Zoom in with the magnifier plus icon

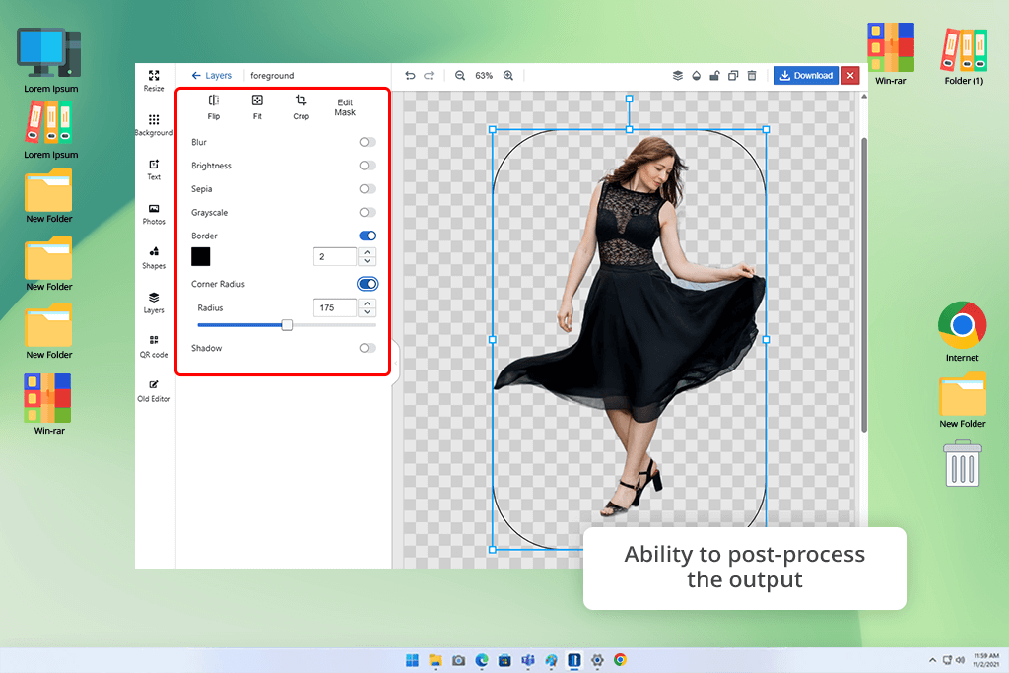pyautogui.click(x=508, y=75)
